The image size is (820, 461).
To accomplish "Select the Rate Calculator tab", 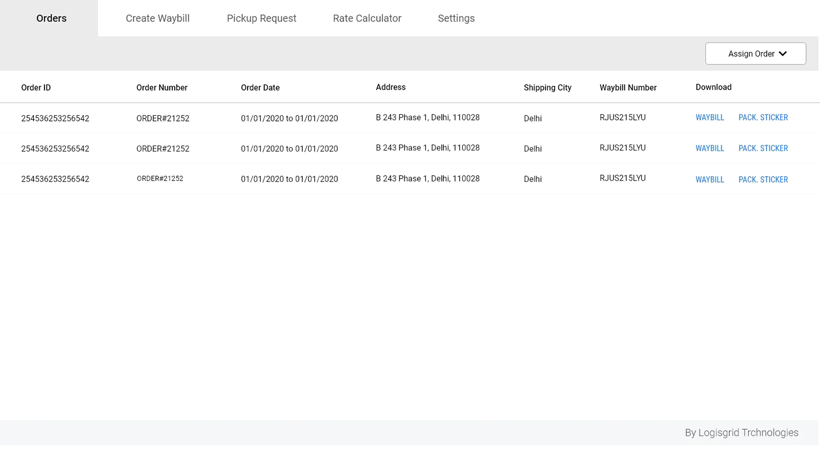I will pos(367,18).
